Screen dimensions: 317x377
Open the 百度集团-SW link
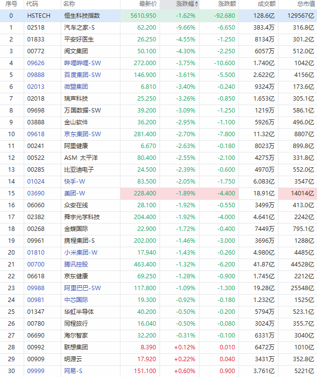[x=82, y=75]
